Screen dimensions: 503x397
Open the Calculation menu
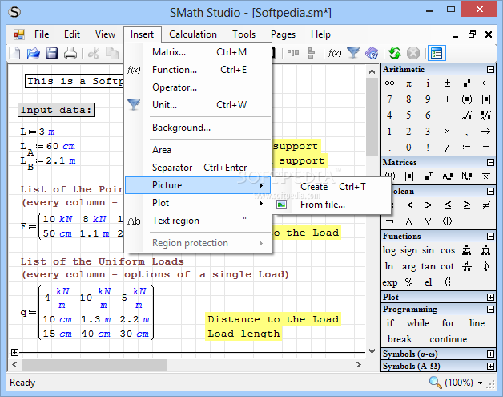point(193,34)
